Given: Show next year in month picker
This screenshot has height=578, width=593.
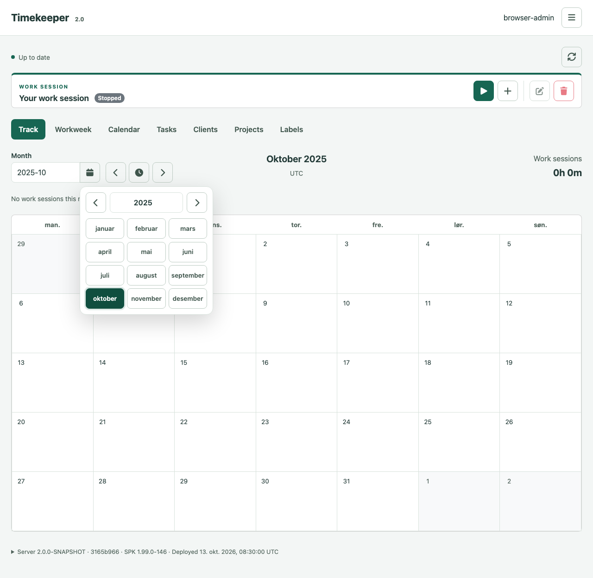Looking at the screenshot, I should point(197,203).
